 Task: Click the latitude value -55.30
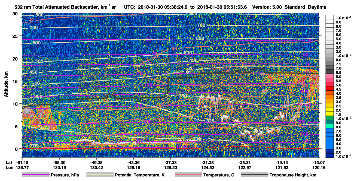point(59,162)
